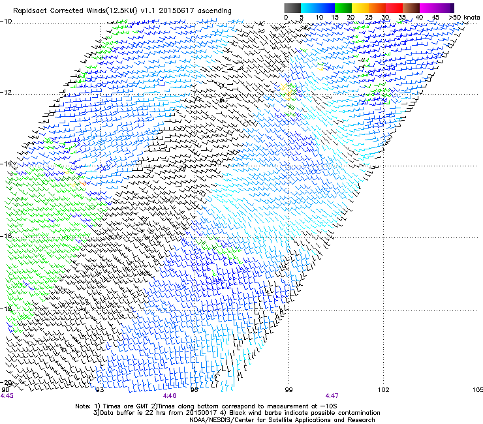The image size is (483, 424).
Task: Click the '35' color scale label
Action: pos(402,18)
